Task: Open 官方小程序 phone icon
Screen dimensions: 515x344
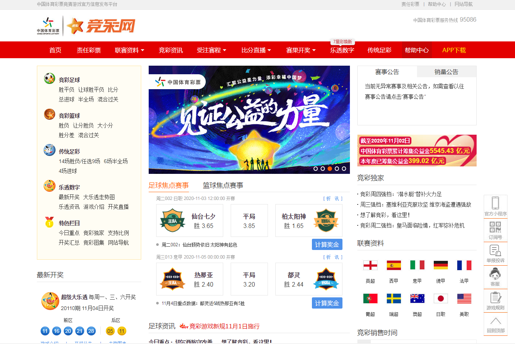Action: pyautogui.click(x=495, y=203)
